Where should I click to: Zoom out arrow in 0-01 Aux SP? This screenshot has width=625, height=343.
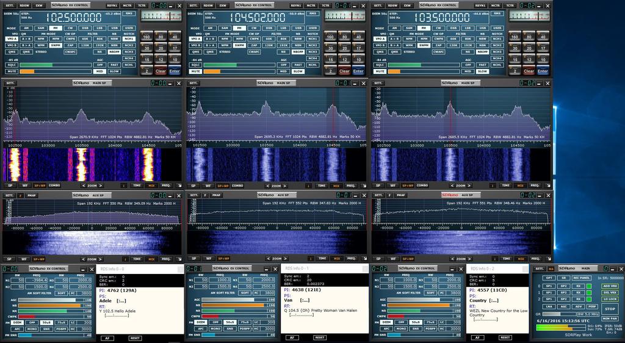(x=268, y=259)
